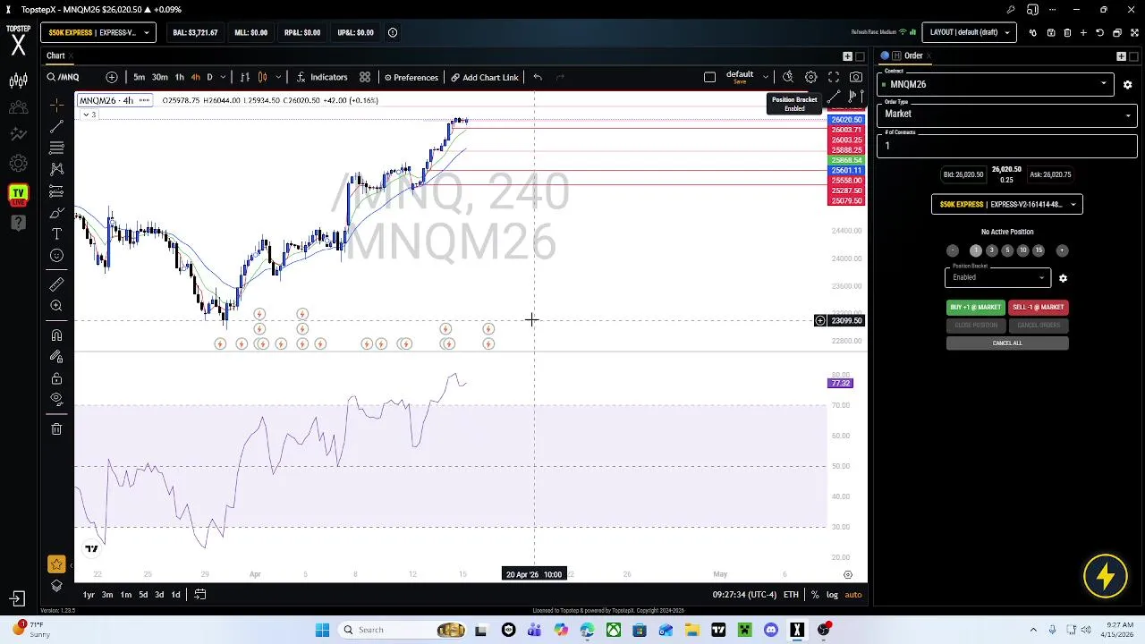This screenshot has width=1145, height=644.
Task: Switch to 1m range at chart bottom
Action: pyautogui.click(x=126, y=595)
